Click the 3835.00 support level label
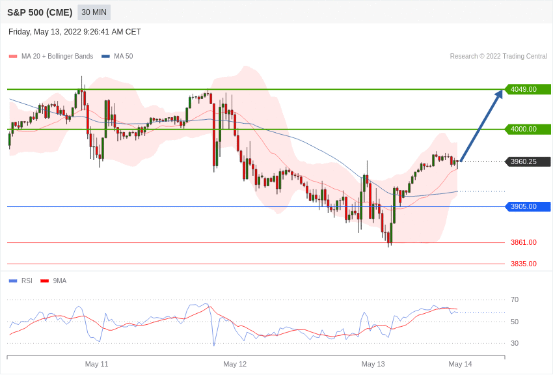The image size is (553, 375). (523, 264)
